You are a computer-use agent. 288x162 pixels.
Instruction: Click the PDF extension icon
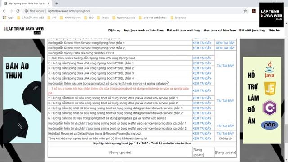pos(254,11)
